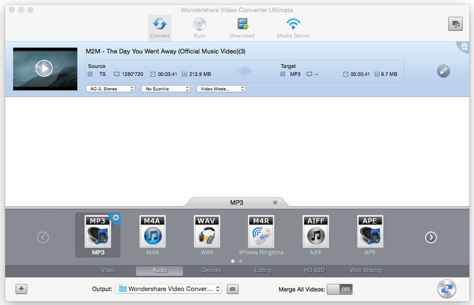Open MP3 settings gear badge

pyautogui.click(x=116, y=217)
